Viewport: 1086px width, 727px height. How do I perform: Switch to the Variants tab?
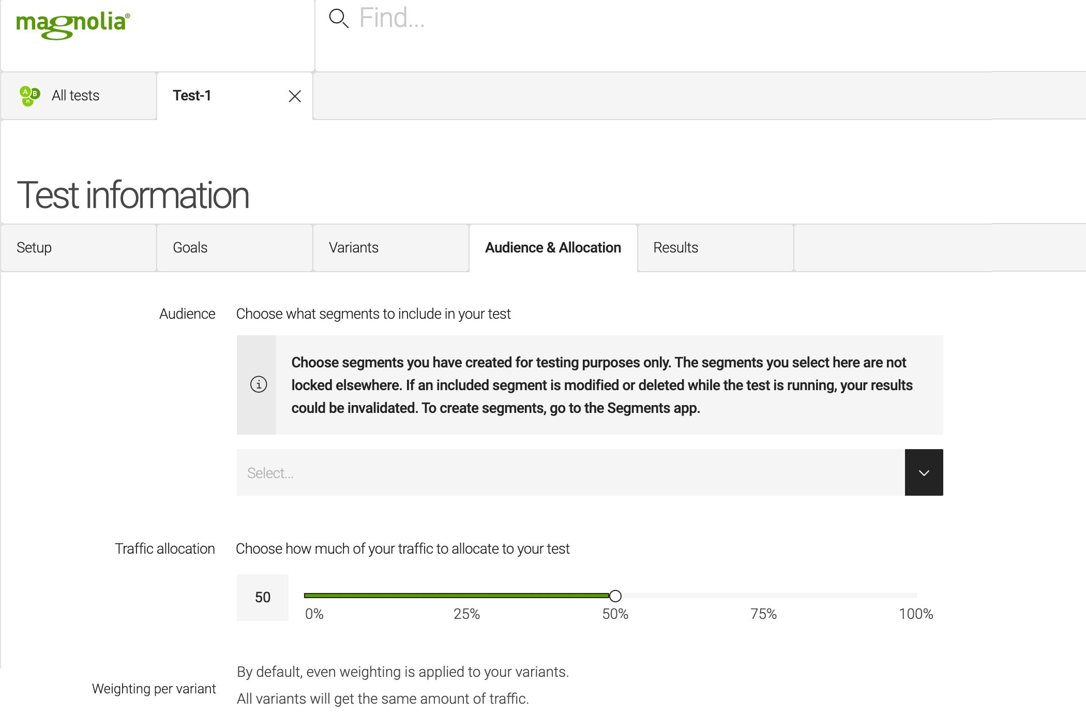pyautogui.click(x=354, y=247)
